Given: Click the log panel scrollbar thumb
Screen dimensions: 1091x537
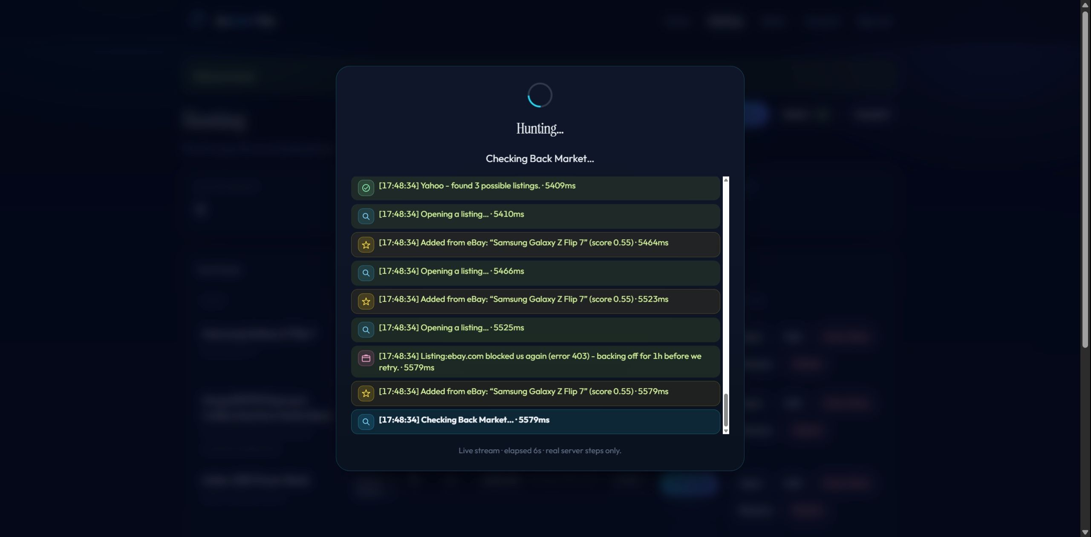Looking at the screenshot, I should (726, 410).
